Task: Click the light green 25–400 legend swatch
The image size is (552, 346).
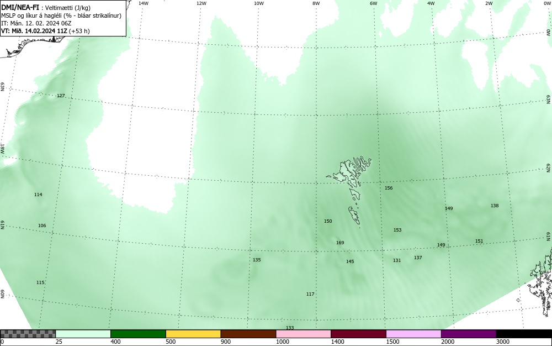Action: click(83, 334)
